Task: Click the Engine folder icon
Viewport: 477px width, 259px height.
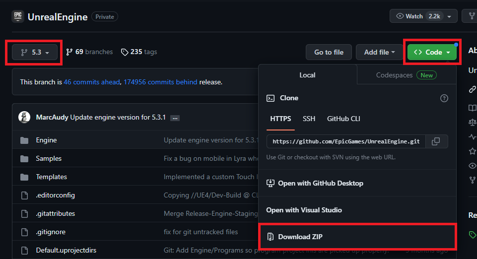Action: [24, 140]
